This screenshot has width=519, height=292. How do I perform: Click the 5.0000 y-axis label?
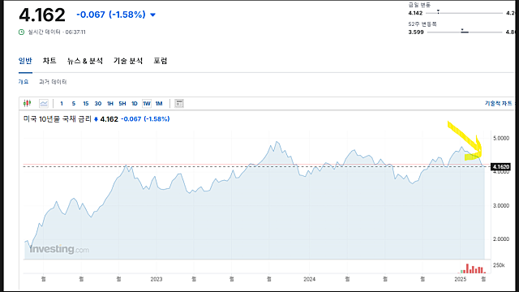coord(501,138)
